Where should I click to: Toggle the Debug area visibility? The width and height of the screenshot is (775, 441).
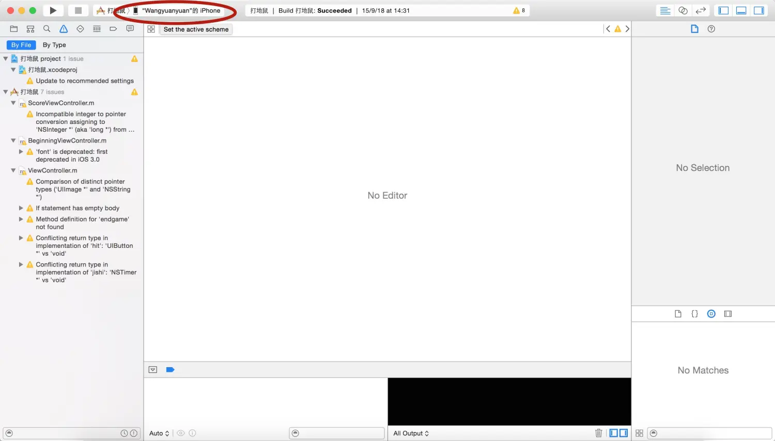741,10
